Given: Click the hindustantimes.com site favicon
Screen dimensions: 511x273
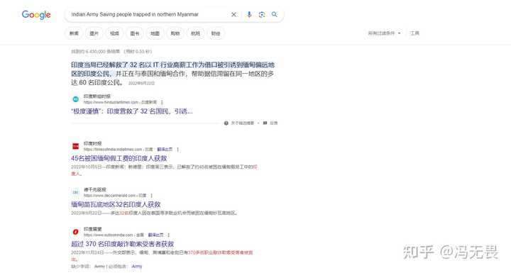Looking at the screenshot, I should (x=76, y=99).
